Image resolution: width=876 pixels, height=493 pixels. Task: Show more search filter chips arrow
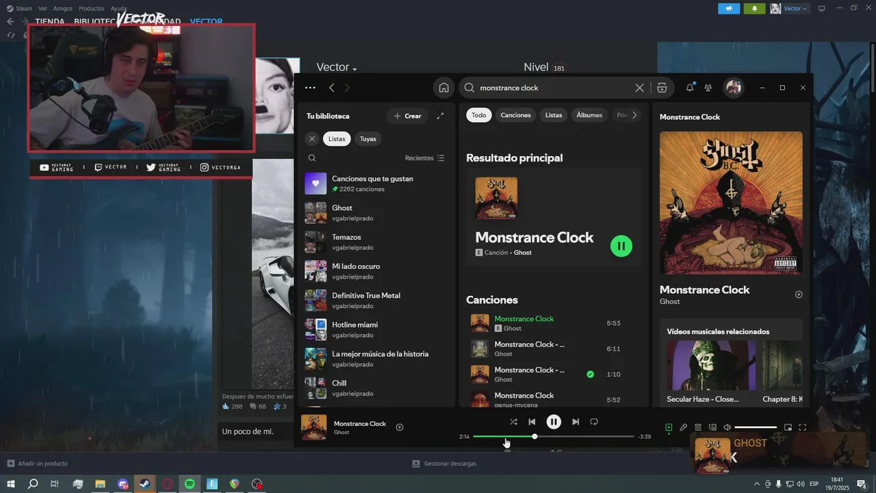pyautogui.click(x=634, y=115)
